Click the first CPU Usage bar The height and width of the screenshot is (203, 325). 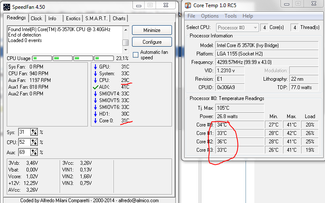pos(42,58)
